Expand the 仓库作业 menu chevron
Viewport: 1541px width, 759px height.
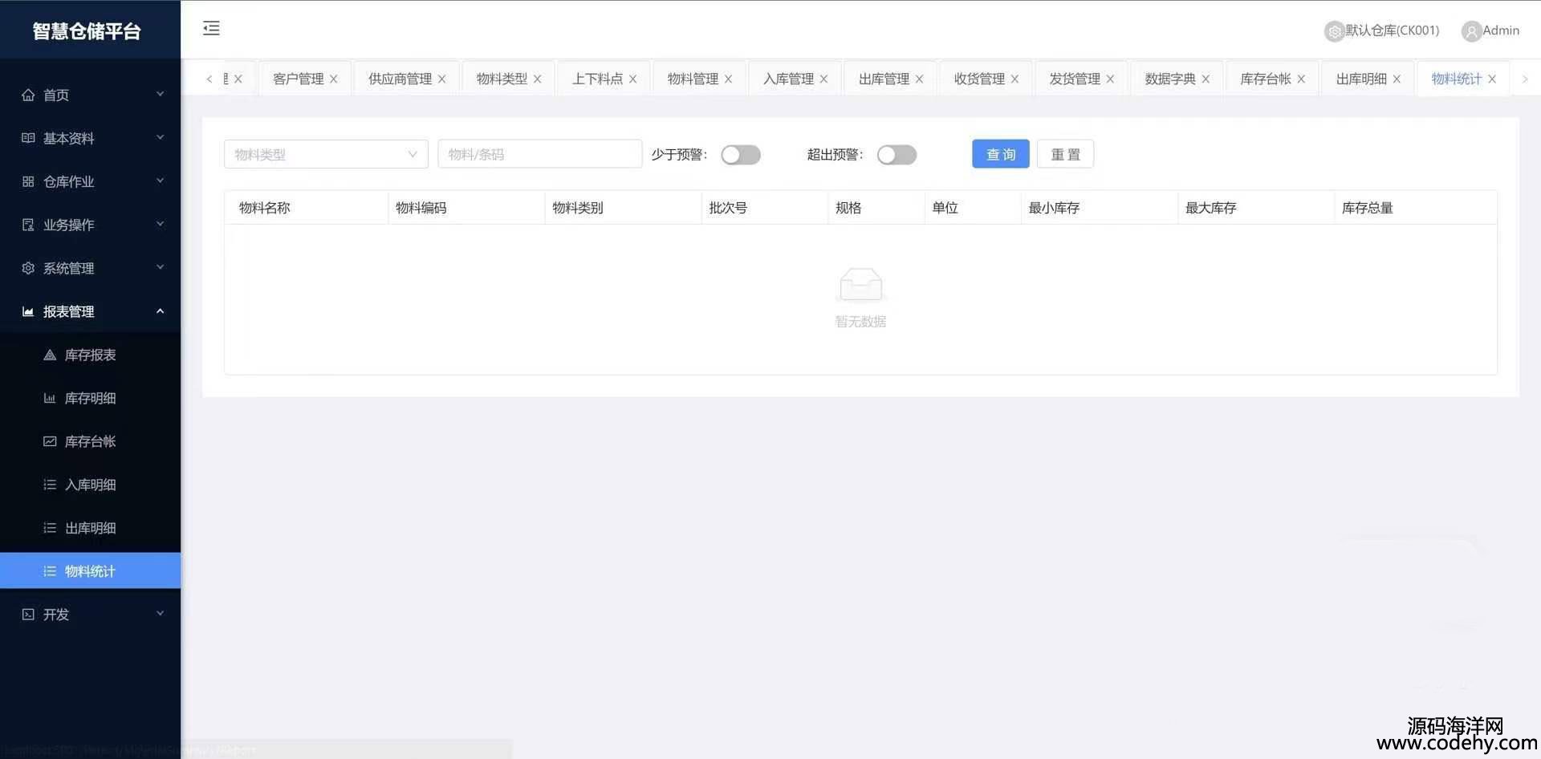coord(160,181)
